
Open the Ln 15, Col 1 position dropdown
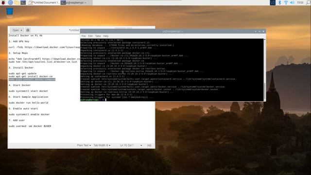click(x=131, y=145)
